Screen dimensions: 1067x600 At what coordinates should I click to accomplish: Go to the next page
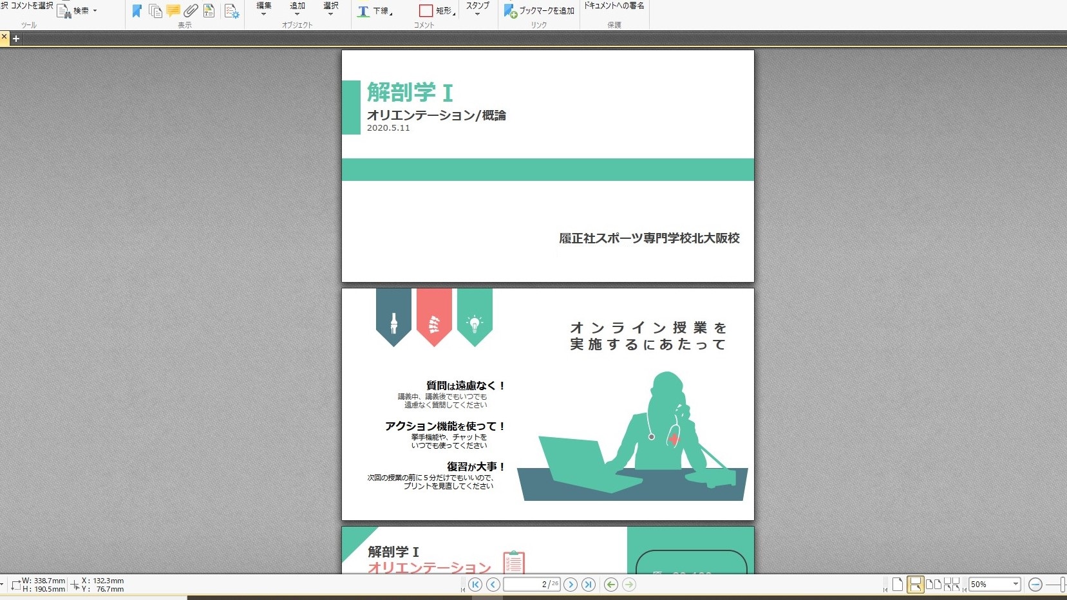(571, 585)
